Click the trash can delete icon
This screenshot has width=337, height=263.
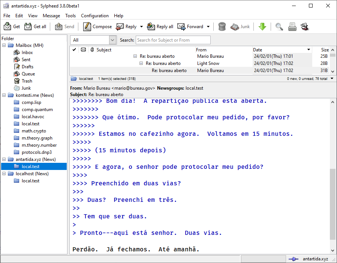coord(222,27)
